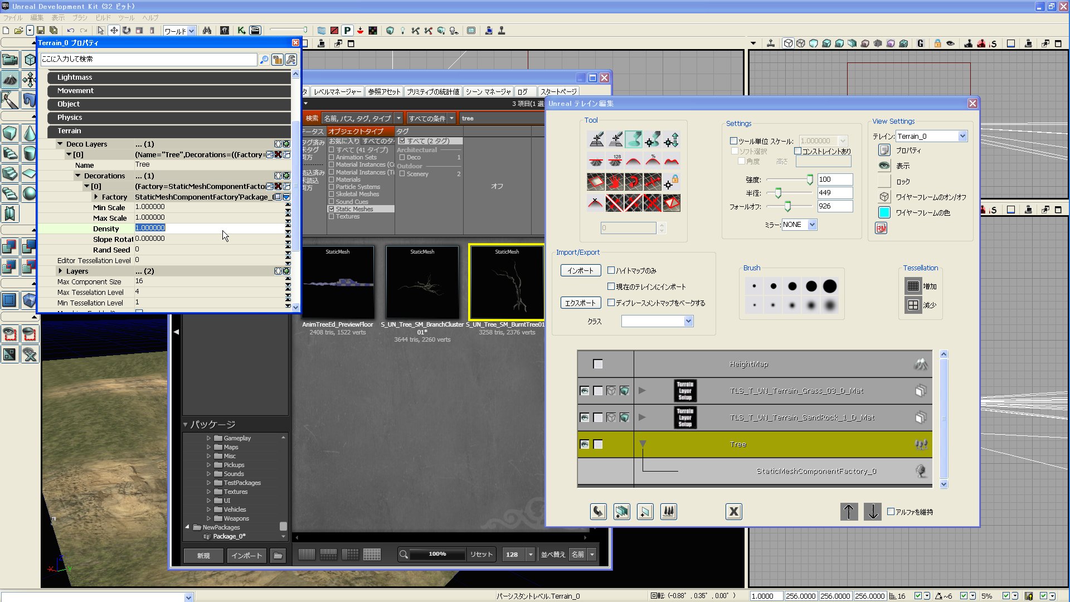Check the Static Meshes object type filter
Image resolution: width=1070 pixels, height=602 pixels.
332,209
